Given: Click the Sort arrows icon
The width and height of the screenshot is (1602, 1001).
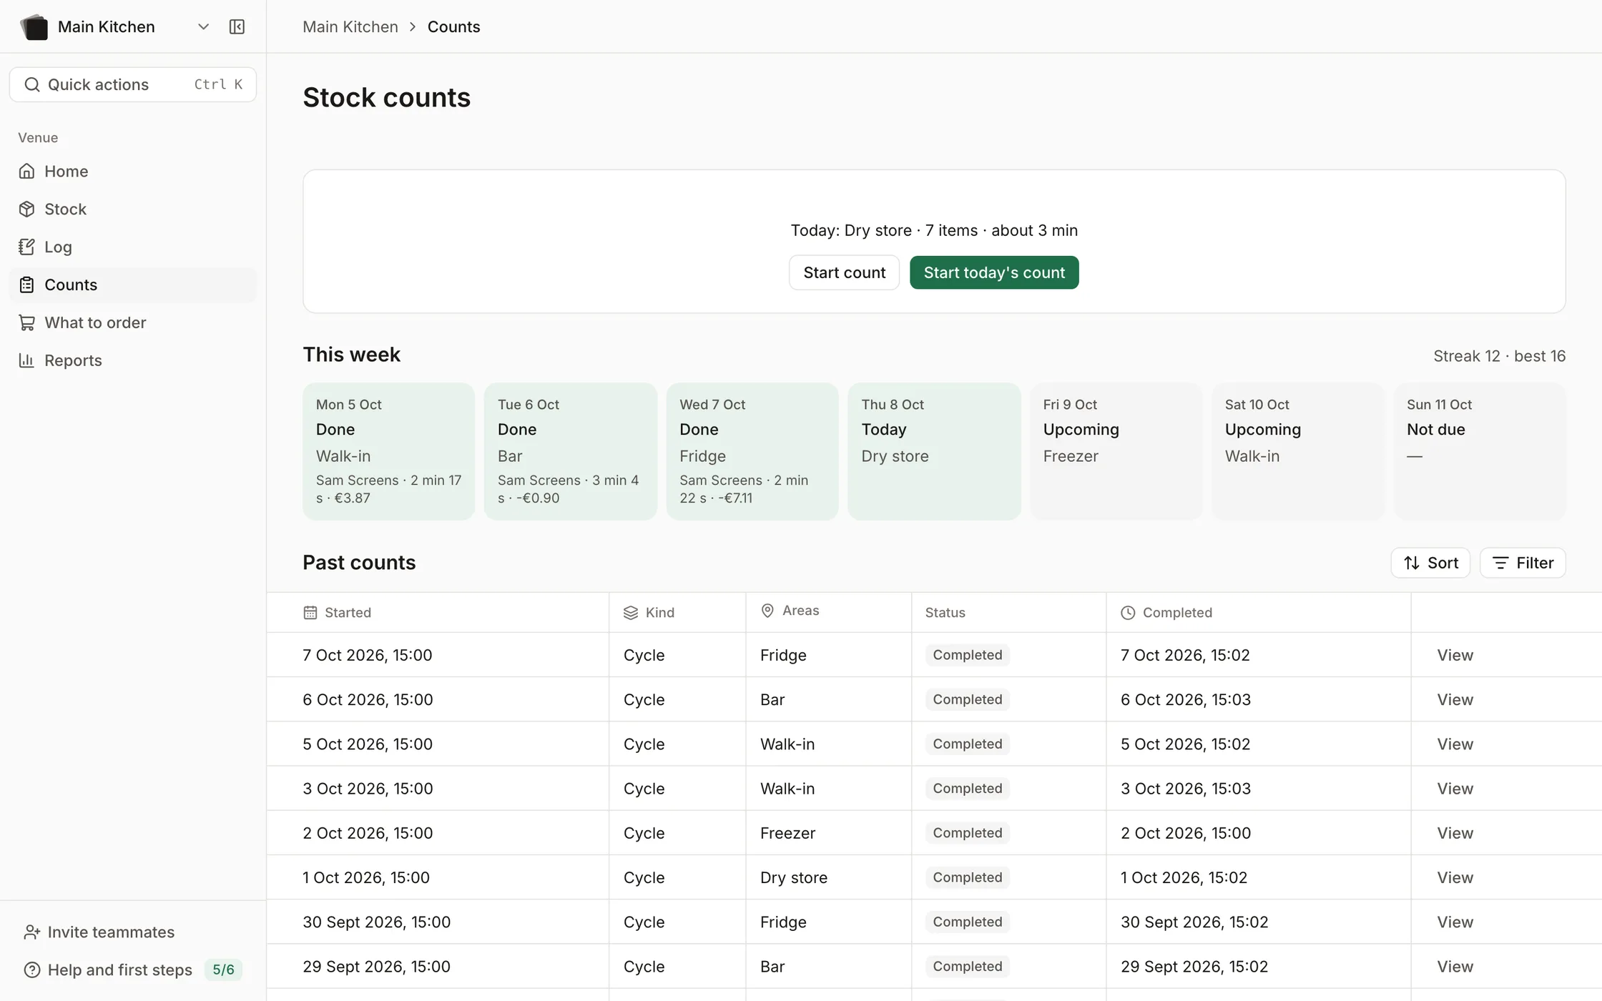Looking at the screenshot, I should point(1411,563).
